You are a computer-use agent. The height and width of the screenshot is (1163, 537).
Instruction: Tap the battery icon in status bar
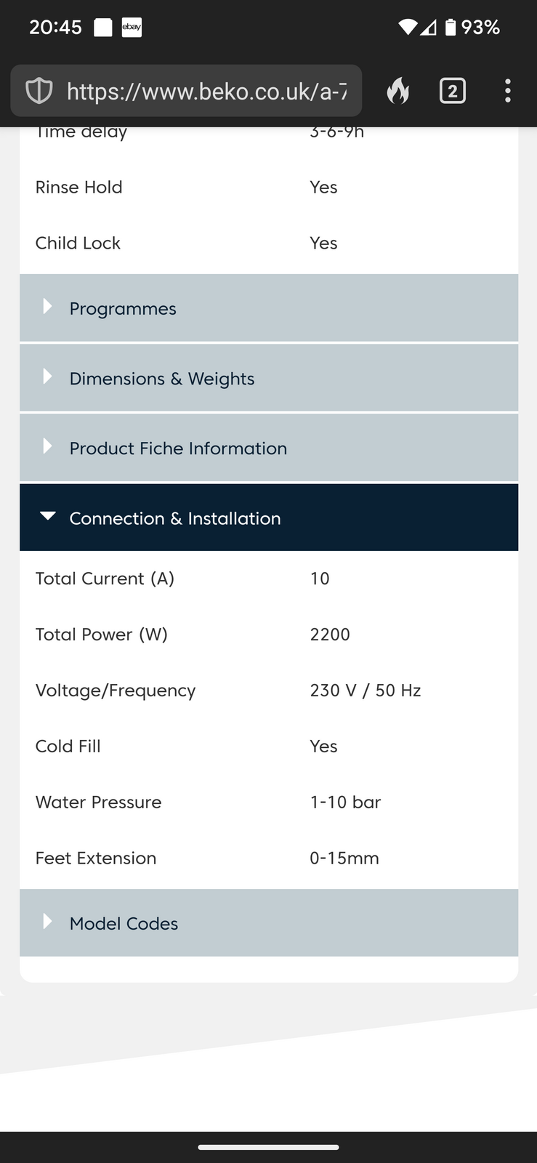pyautogui.click(x=451, y=28)
